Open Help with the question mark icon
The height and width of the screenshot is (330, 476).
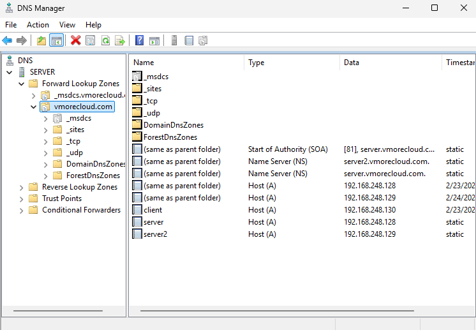coord(139,40)
